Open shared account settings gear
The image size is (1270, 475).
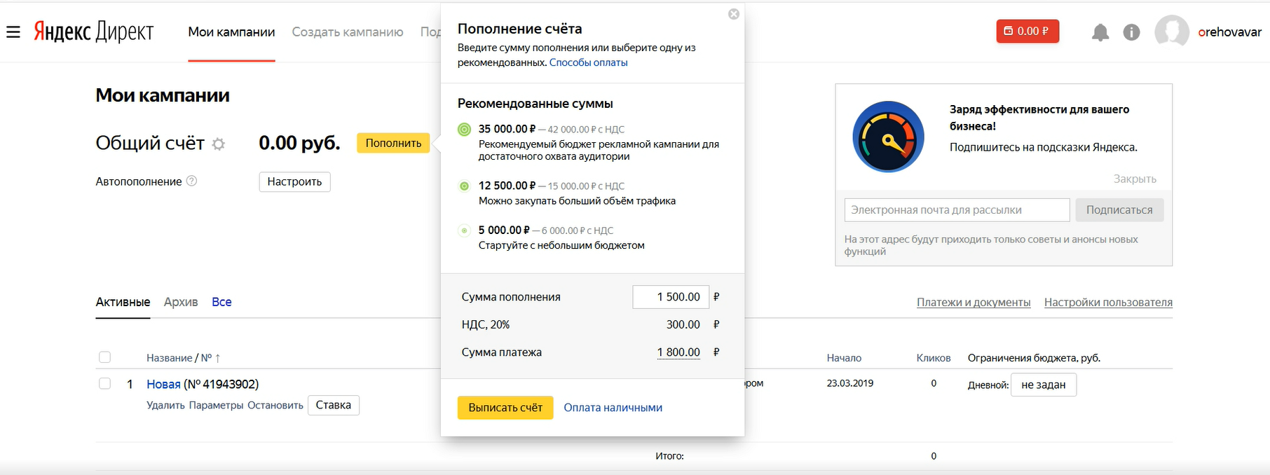click(x=219, y=144)
